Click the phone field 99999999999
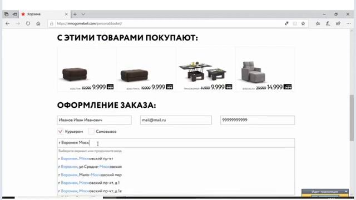 pos(258,120)
